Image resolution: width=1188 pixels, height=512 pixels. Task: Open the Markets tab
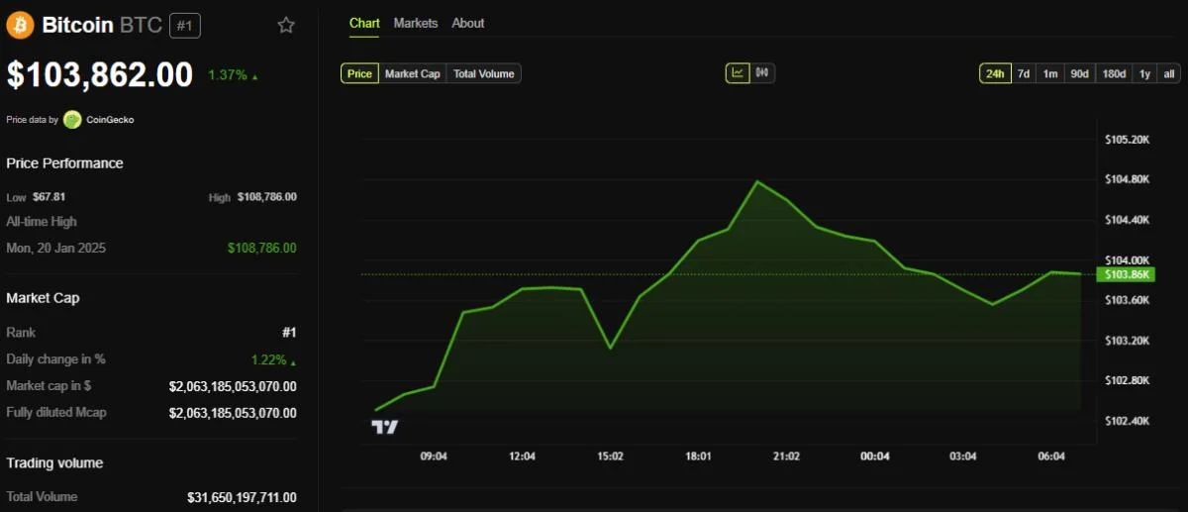416,23
